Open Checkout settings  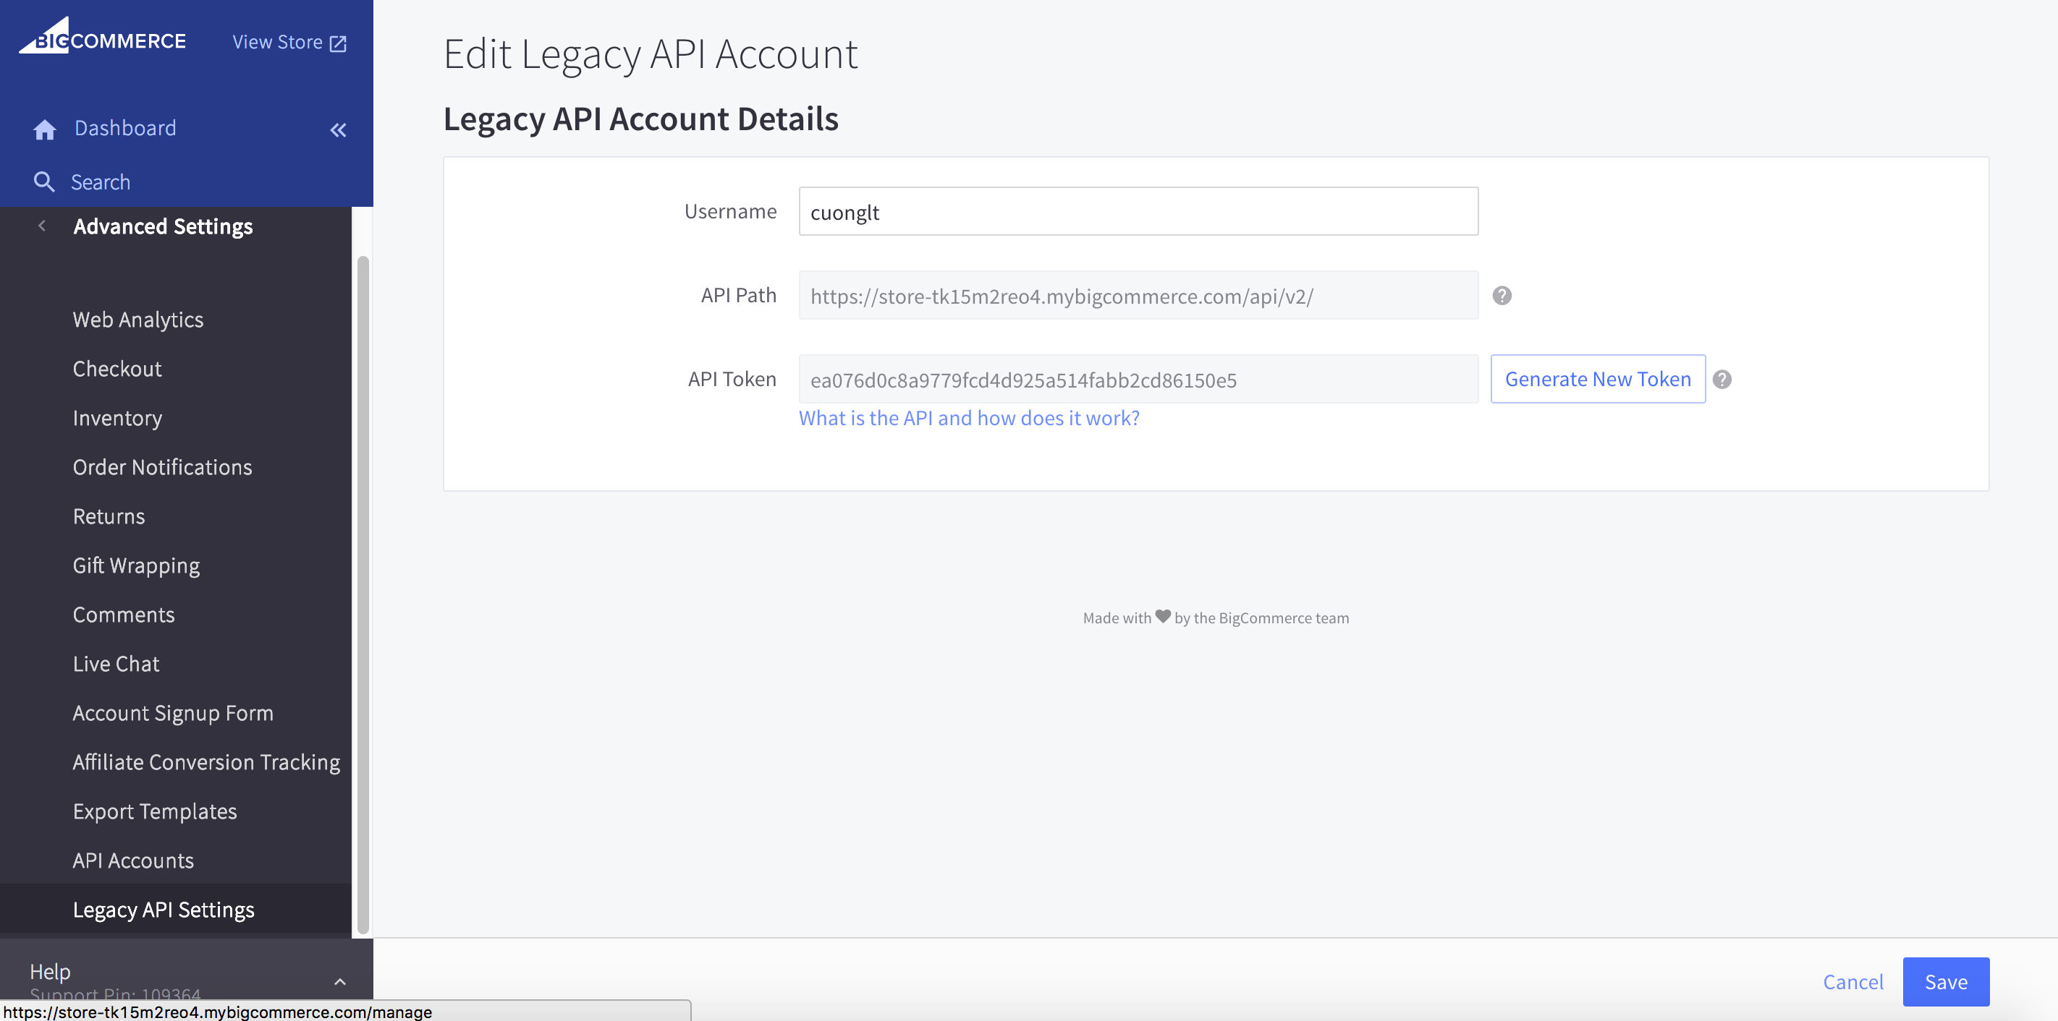point(117,369)
